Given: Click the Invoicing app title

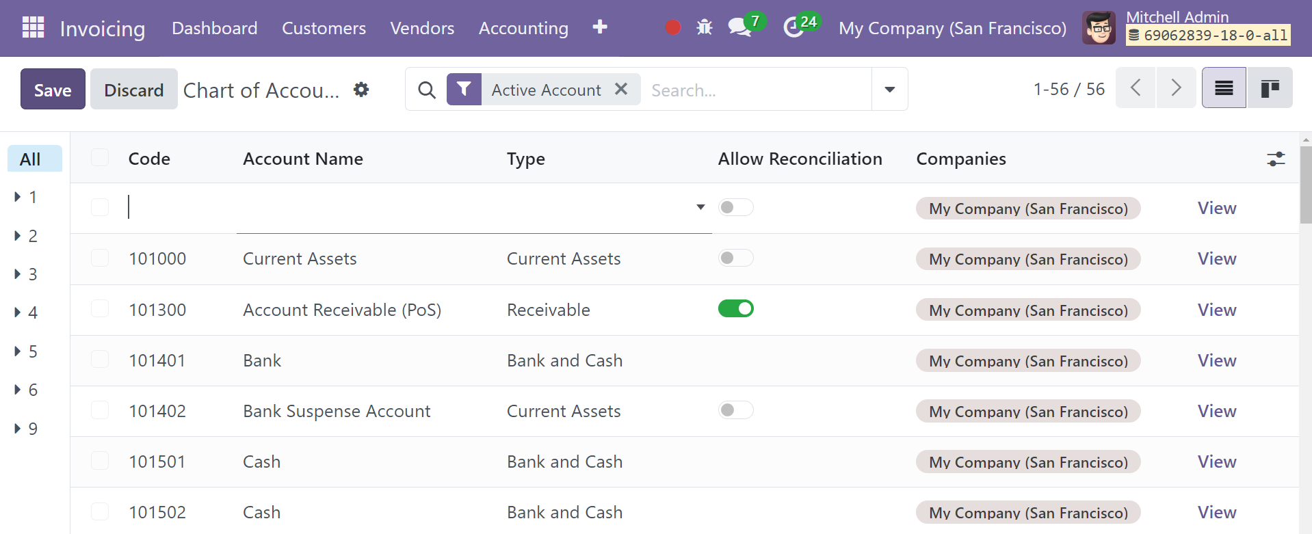Looking at the screenshot, I should 103,29.
